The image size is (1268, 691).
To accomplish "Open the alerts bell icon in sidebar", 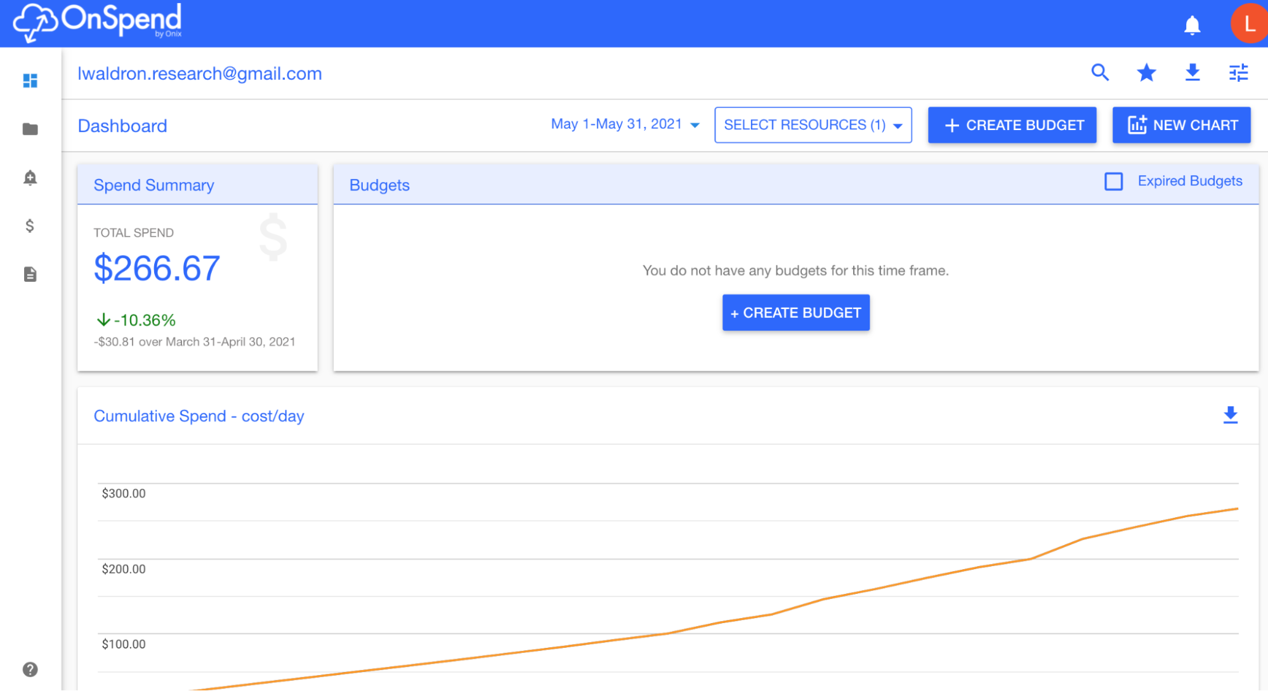I will [30, 178].
